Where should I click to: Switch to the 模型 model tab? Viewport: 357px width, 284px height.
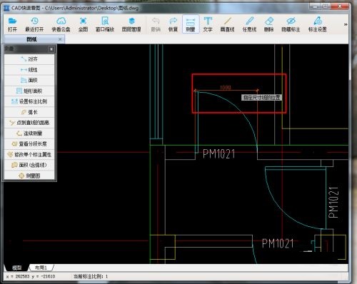point(16,268)
